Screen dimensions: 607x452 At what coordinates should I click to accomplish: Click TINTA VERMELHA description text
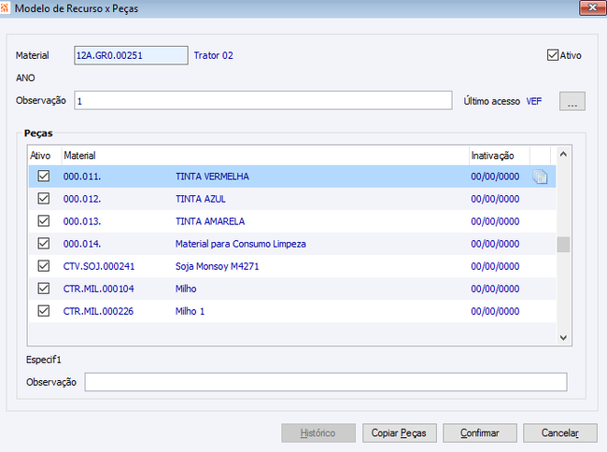pyautogui.click(x=212, y=177)
